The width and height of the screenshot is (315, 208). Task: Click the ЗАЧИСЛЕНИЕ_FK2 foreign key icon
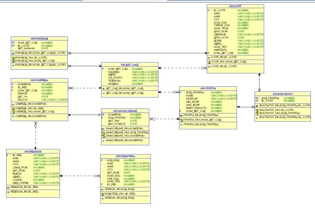pos(104,136)
